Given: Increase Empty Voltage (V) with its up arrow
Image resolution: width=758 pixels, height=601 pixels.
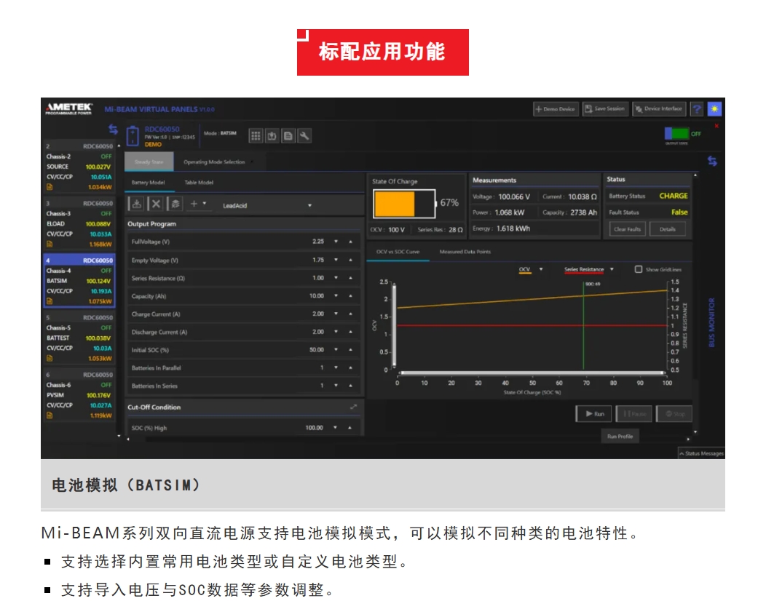Looking at the screenshot, I should coord(350,260).
